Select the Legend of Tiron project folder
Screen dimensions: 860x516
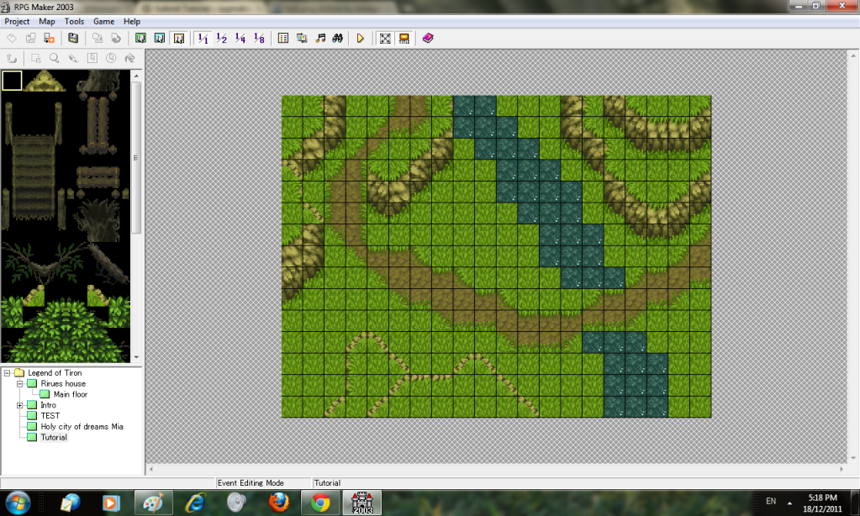(55, 373)
